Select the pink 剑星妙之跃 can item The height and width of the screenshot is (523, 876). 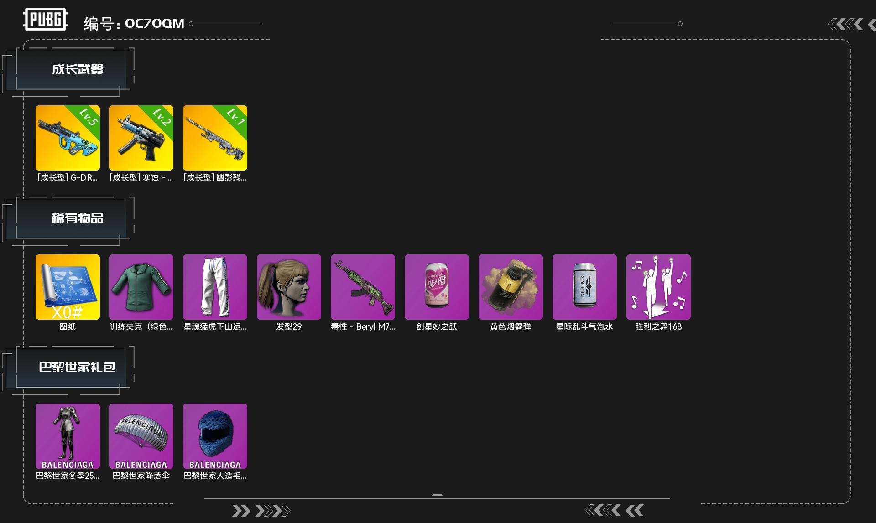tap(437, 287)
